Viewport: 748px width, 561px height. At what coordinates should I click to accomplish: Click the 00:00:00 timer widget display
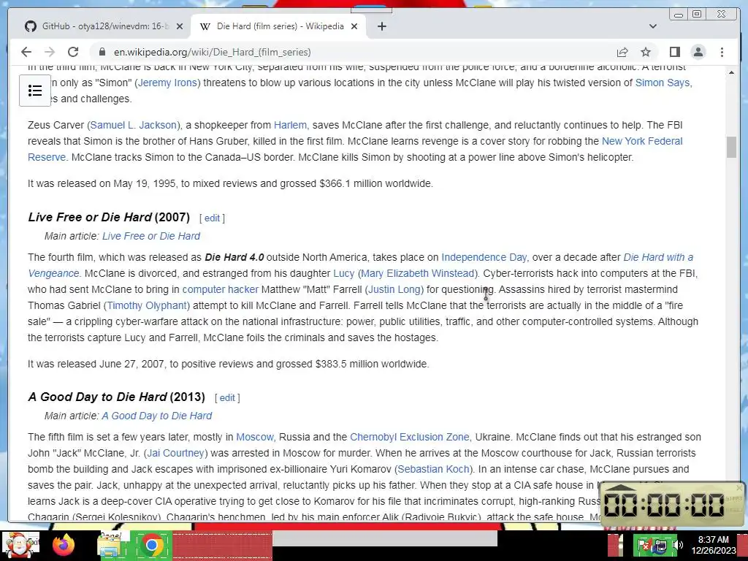[664, 505]
